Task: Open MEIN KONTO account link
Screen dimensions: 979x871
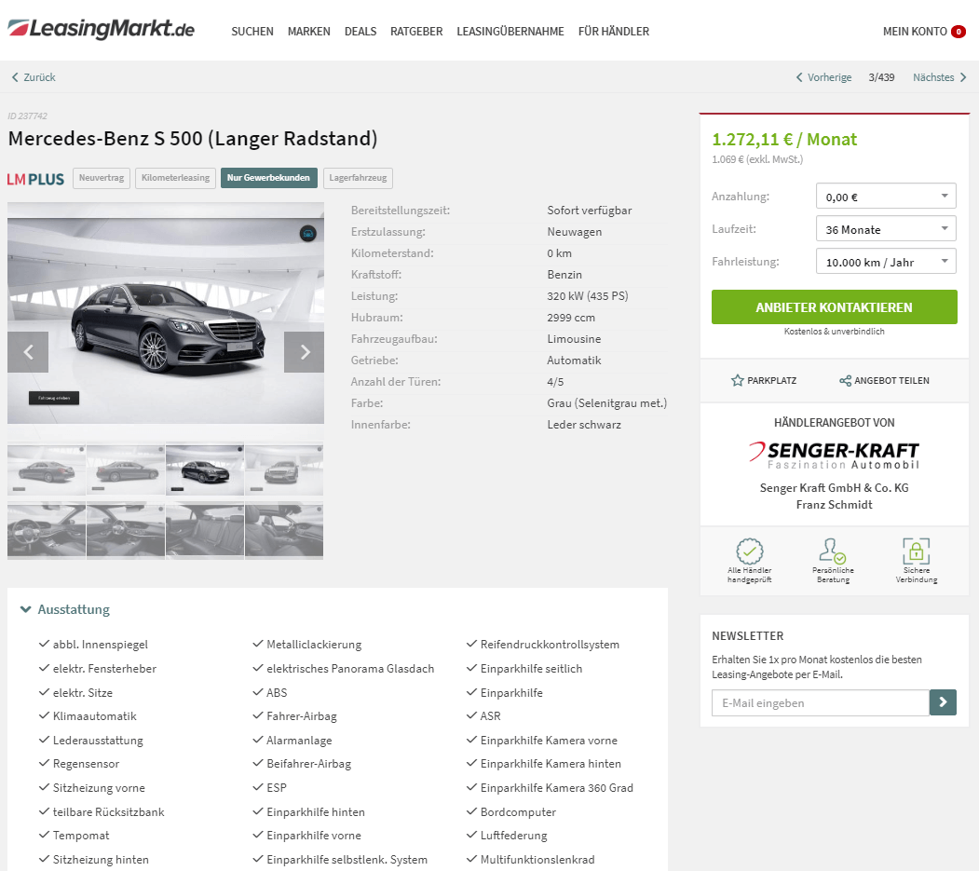Action: tap(915, 32)
